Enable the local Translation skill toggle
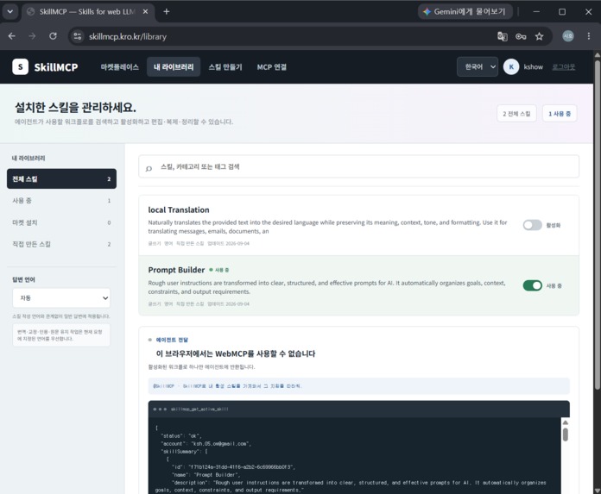Image resolution: width=601 pixels, height=494 pixels. [533, 225]
